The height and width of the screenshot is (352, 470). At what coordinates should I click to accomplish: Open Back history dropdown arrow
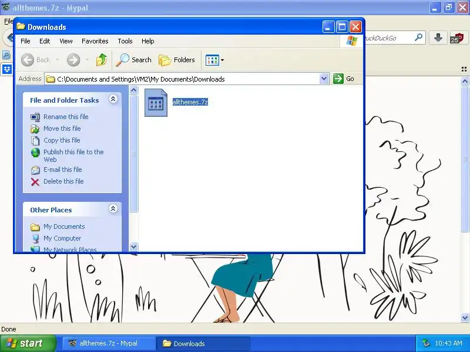(x=57, y=60)
